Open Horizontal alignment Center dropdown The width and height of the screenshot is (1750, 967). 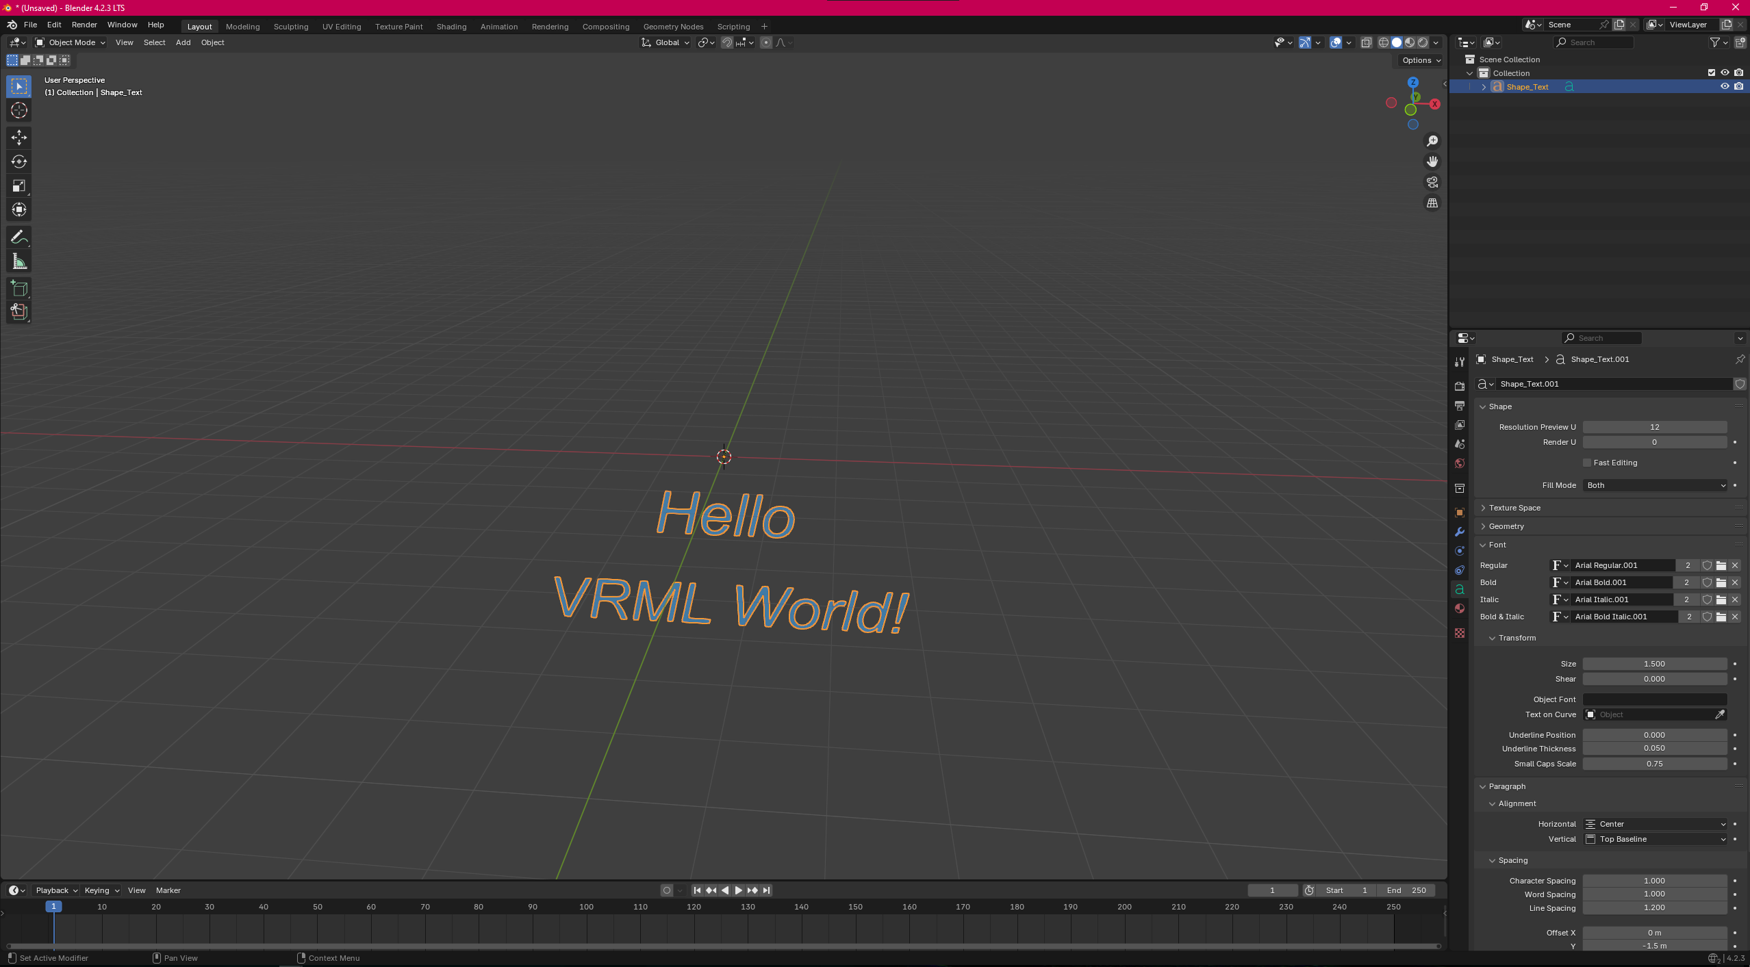tap(1655, 824)
